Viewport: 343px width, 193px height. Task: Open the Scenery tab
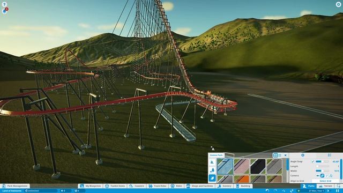pyautogui.click(x=225, y=186)
